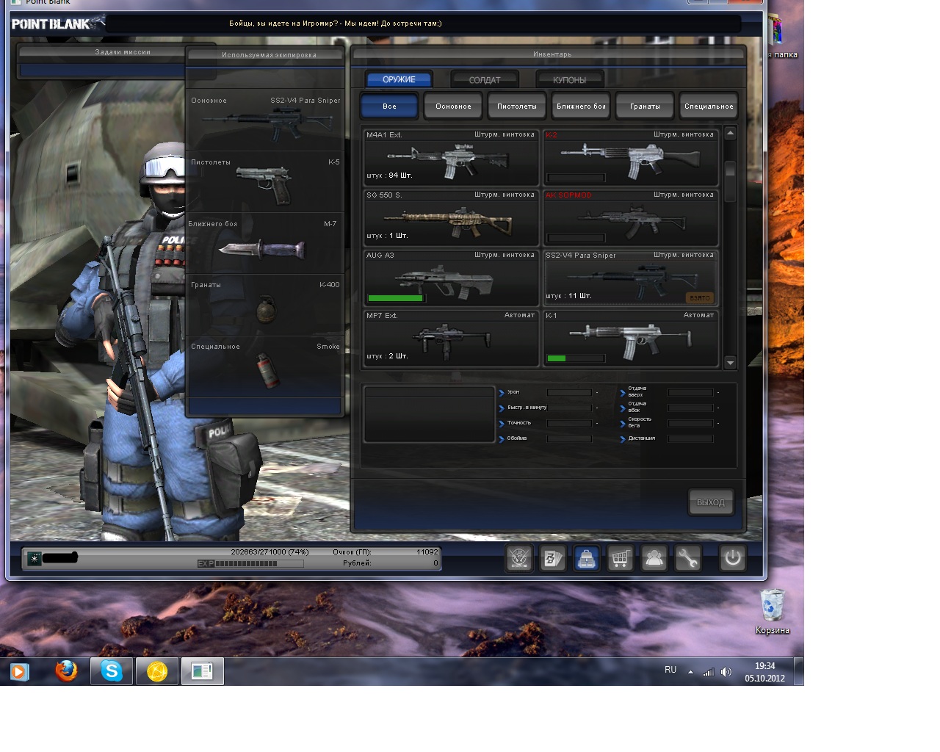
Task: Click the RU language indicator
Action: pyautogui.click(x=670, y=670)
